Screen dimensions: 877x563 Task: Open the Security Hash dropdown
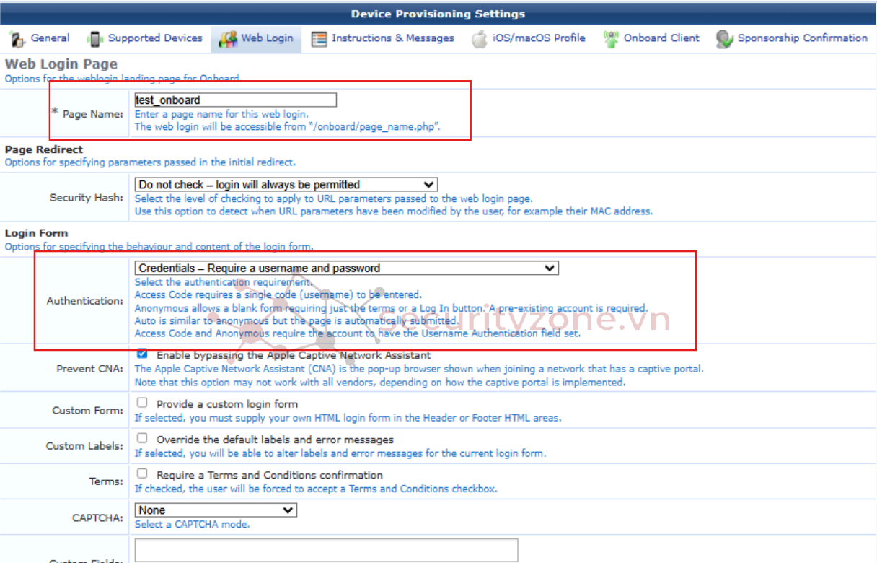(286, 185)
